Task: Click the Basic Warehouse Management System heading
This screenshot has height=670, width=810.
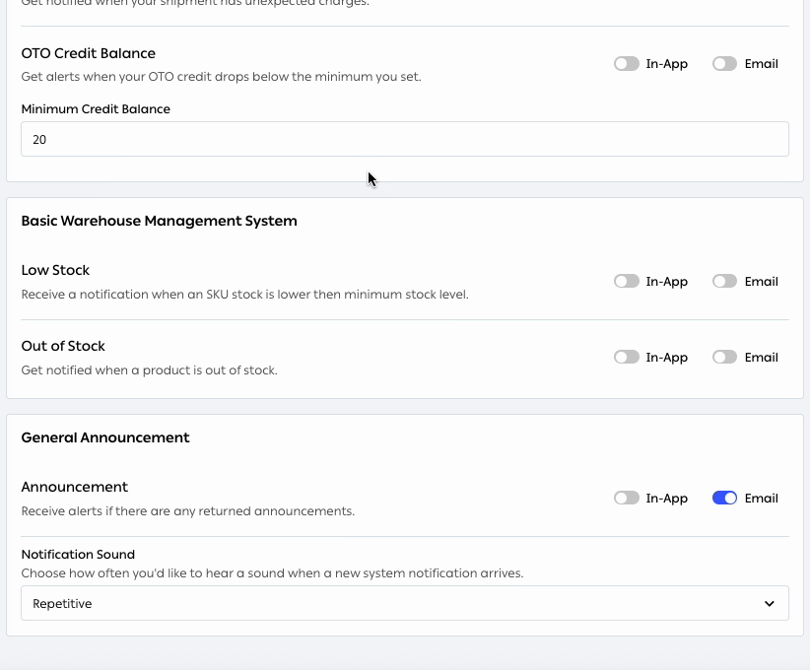Action: click(159, 221)
